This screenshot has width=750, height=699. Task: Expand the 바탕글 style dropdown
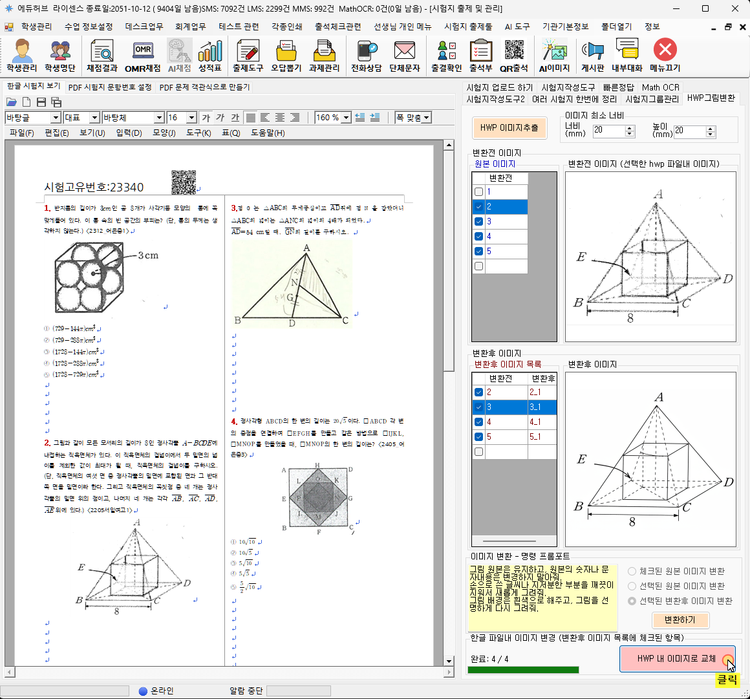point(56,118)
